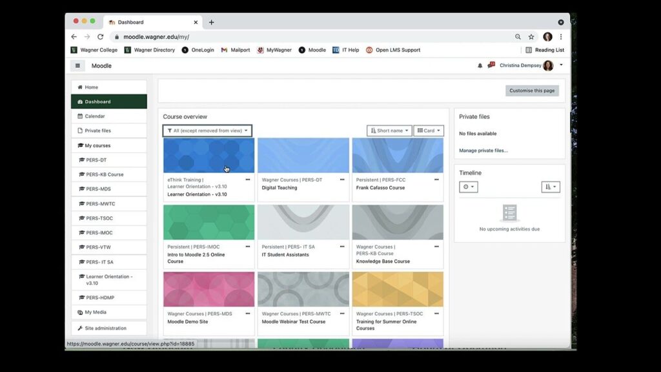Click the Customise this page button

[532, 90]
